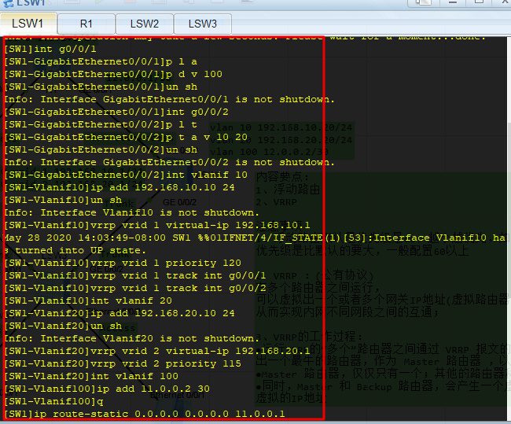Image resolution: width=511 pixels, height=424 pixels.
Task: Click 'vrrp vrid 2 virtual-ip 192.168.20.1' line
Action: point(157,351)
